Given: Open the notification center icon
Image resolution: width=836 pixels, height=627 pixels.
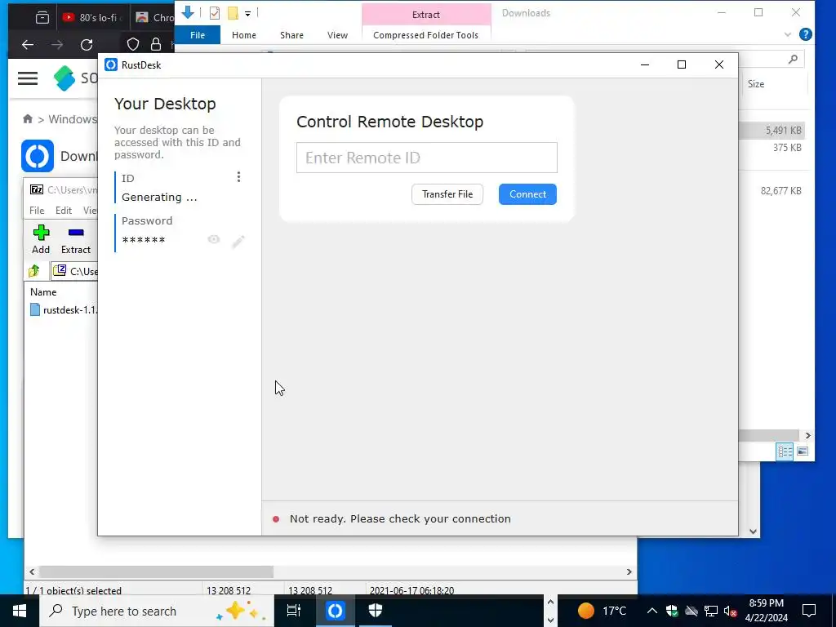Looking at the screenshot, I should 809,611.
